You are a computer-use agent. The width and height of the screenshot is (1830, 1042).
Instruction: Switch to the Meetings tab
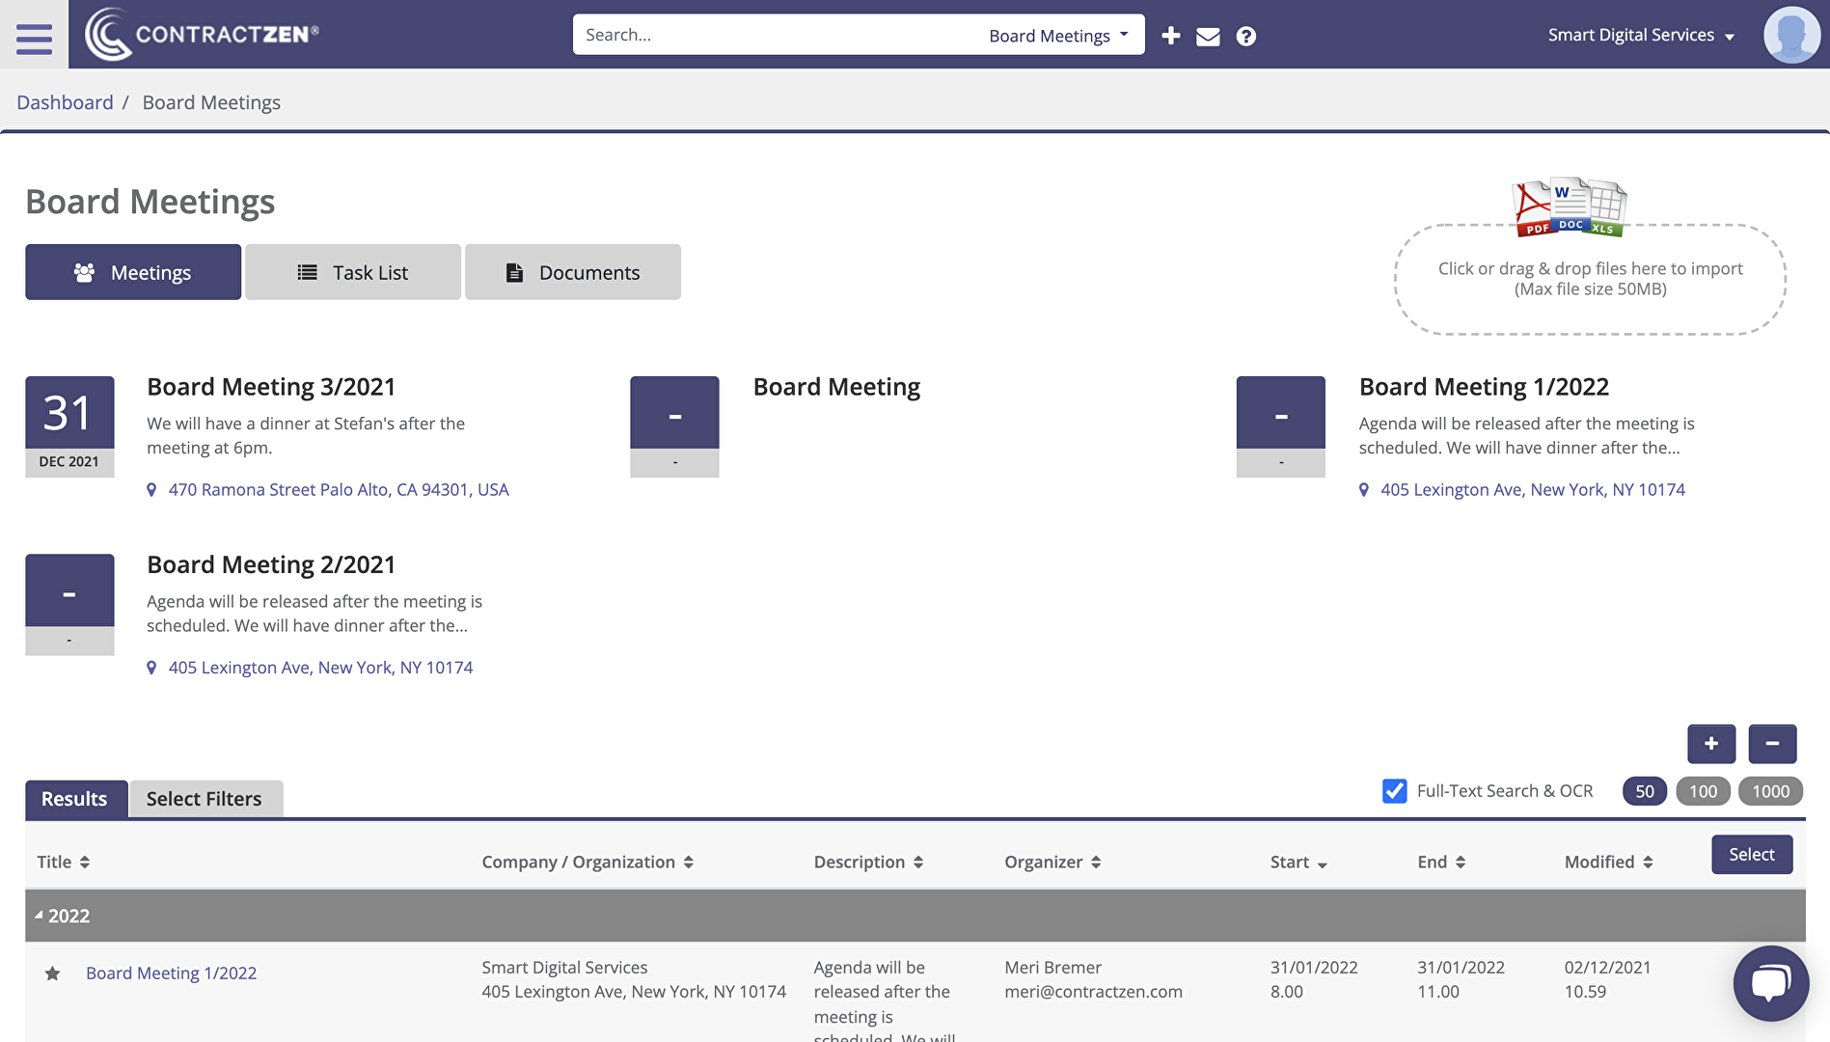tap(133, 272)
